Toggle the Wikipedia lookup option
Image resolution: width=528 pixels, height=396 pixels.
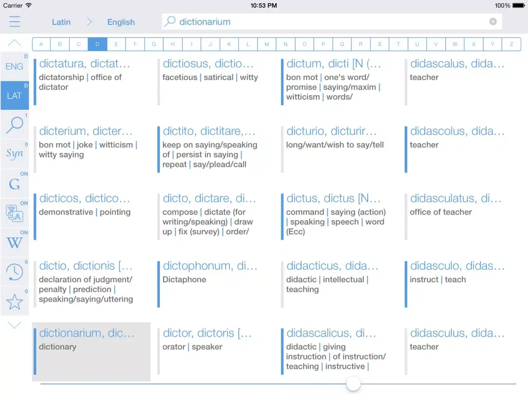(x=14, y=243)
